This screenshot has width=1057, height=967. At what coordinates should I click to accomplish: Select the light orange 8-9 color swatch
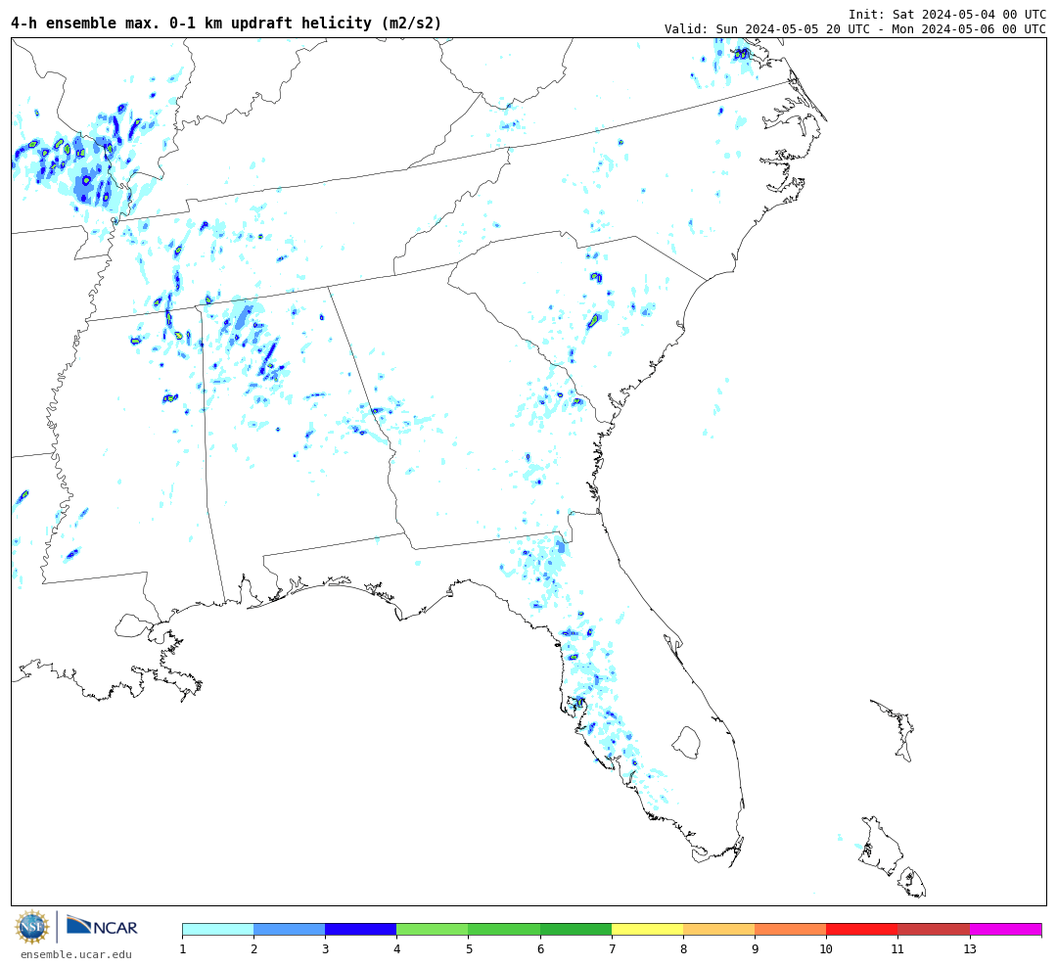pyautogui.click(x=718, y=929)
